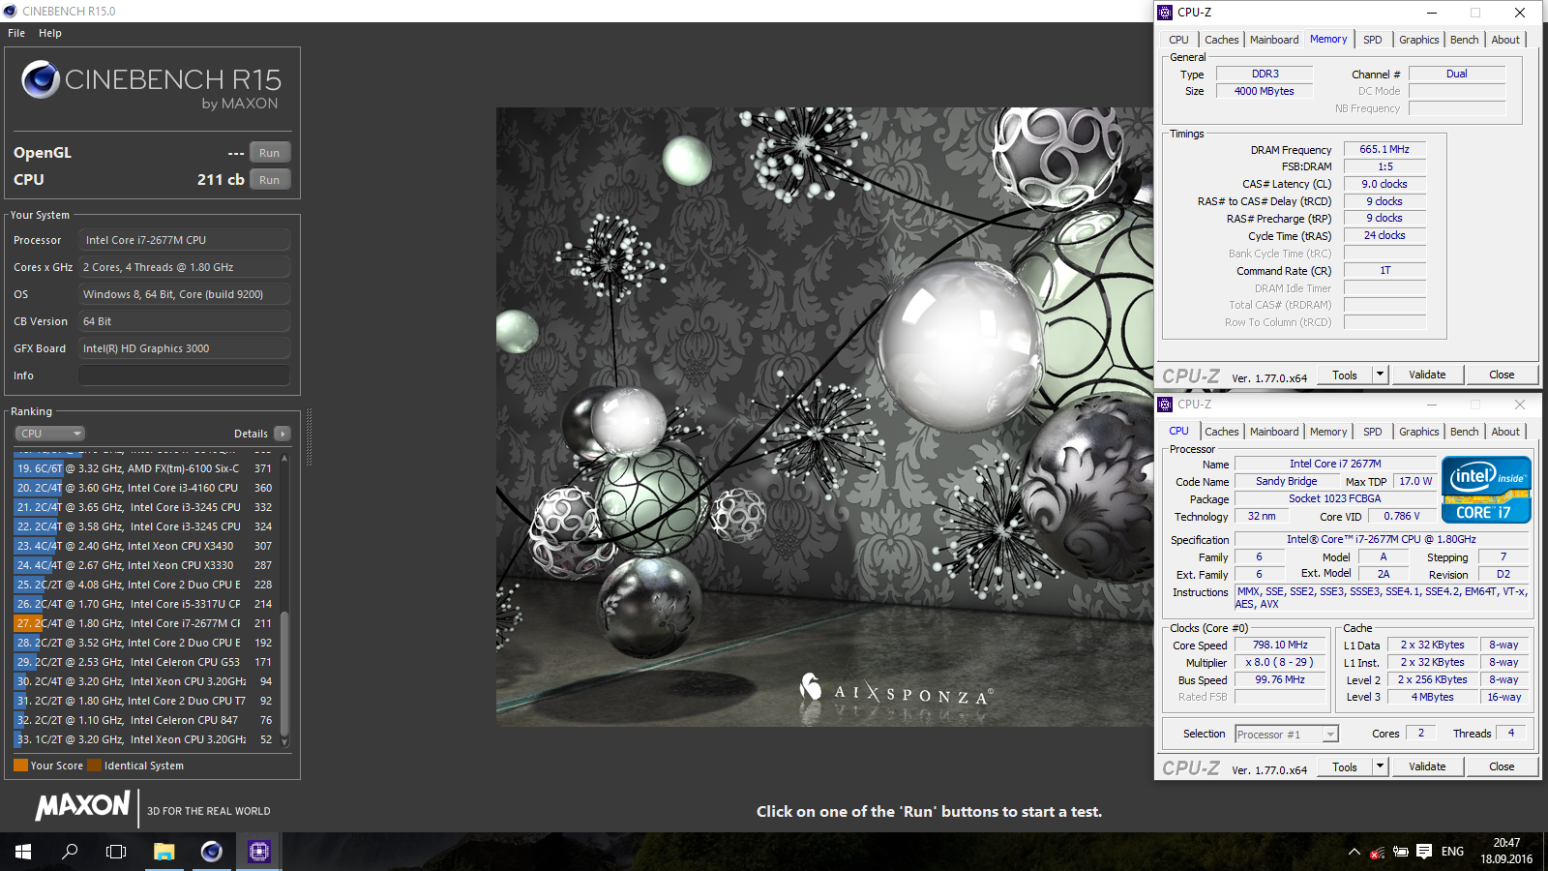Click the Info input field

point(184,375)
